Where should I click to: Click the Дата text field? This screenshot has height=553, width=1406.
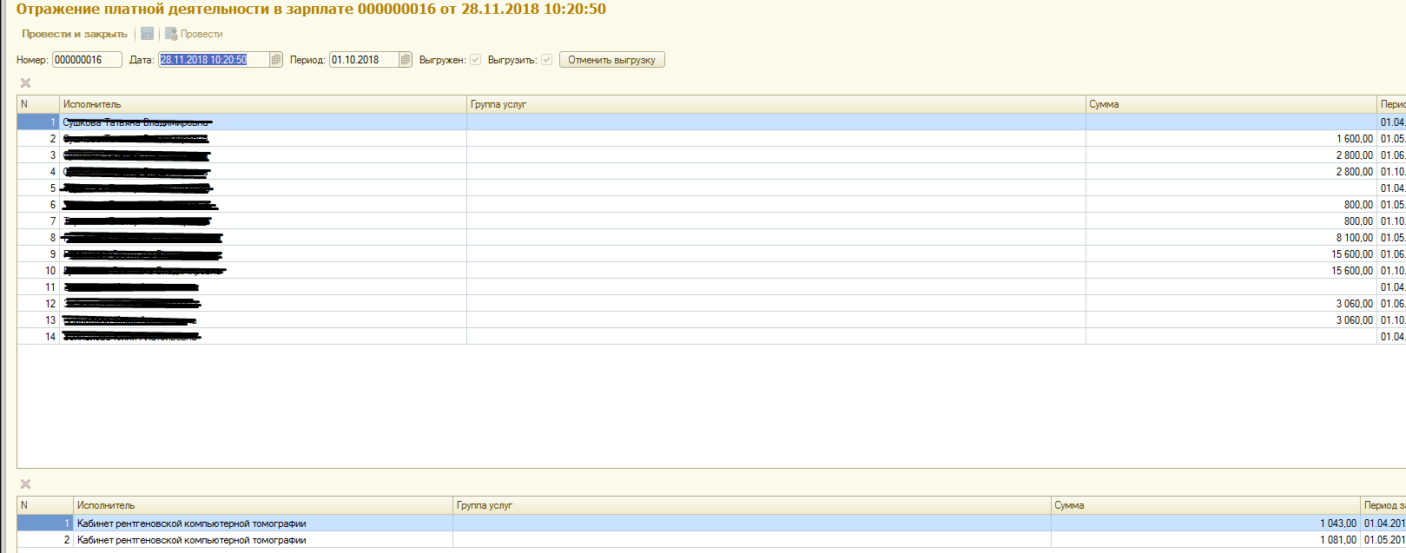pyautogui.click(x=213, y=60)
